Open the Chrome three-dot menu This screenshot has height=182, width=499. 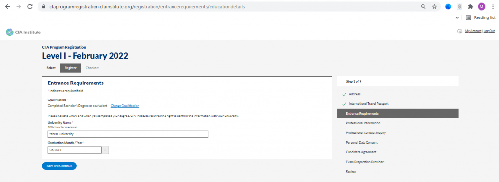(493, 7)
